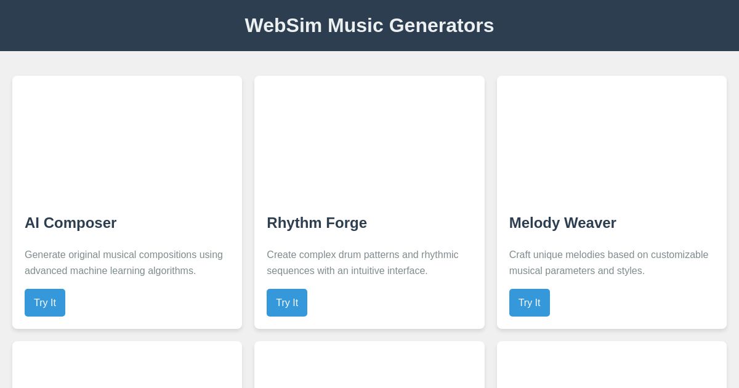The width and height of the screenshot is (739, 388).
Task: Click the AI Composer image placeholder
Action: 127,139
